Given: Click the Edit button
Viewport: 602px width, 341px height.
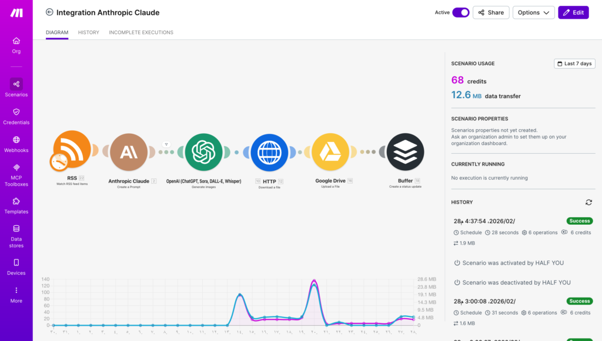Looking at the screenshot, I should click(573, 12).
